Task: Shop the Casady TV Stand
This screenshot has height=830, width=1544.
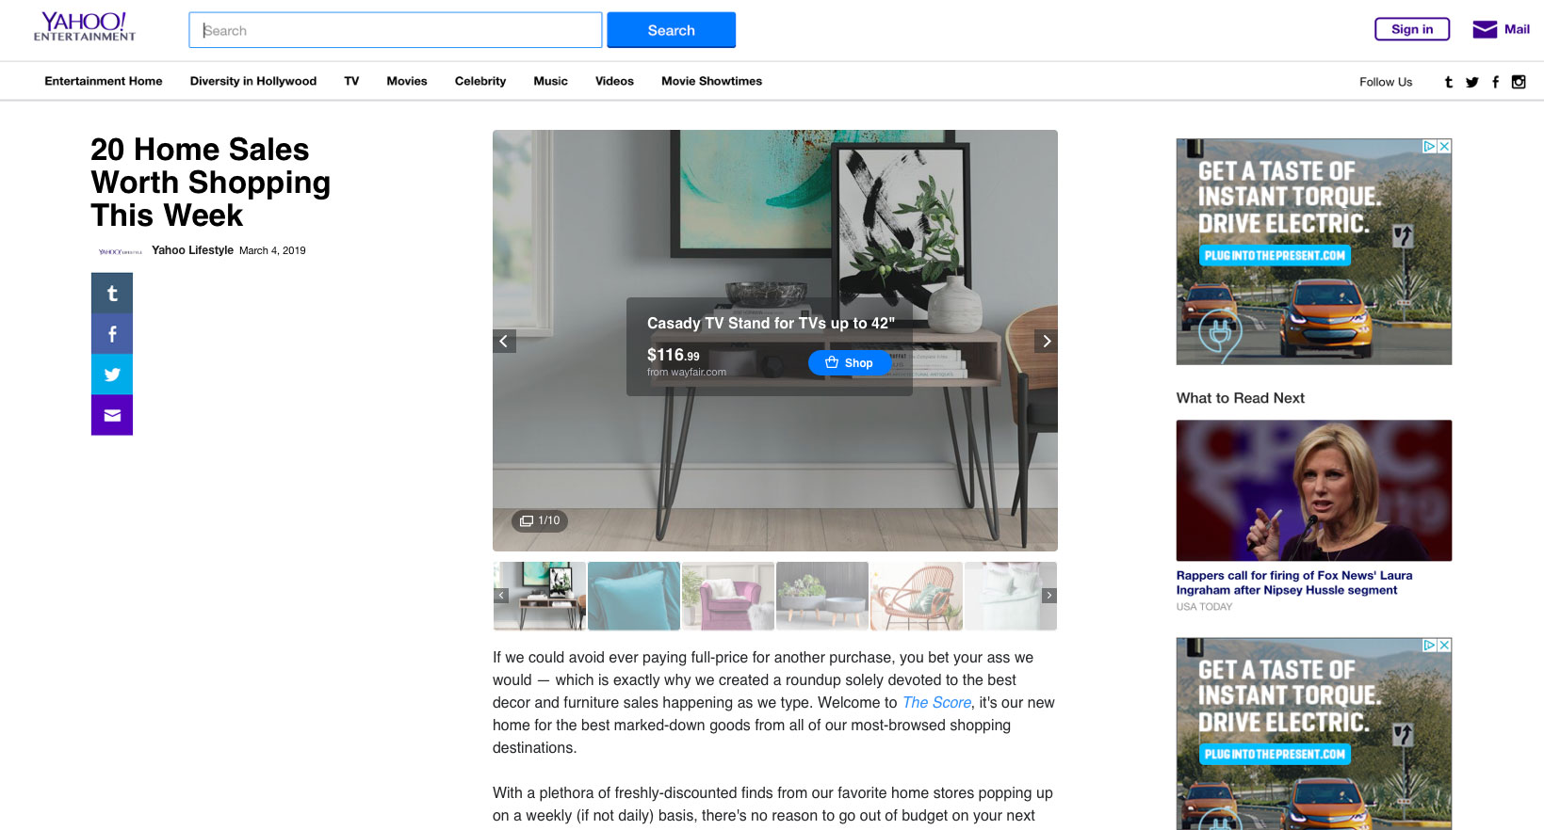Action: [x=849, y=363]
